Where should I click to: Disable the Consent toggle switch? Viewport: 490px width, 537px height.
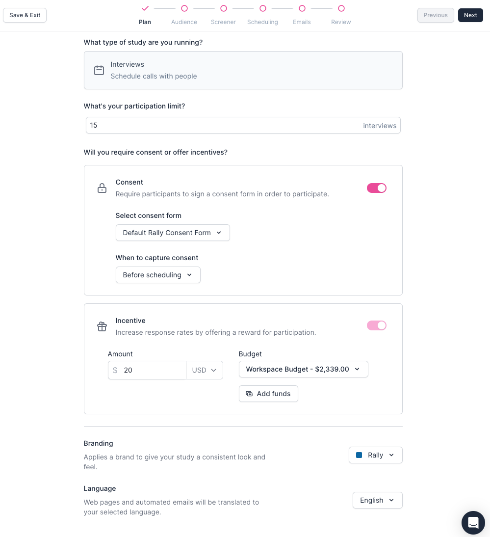coord(377,188)
